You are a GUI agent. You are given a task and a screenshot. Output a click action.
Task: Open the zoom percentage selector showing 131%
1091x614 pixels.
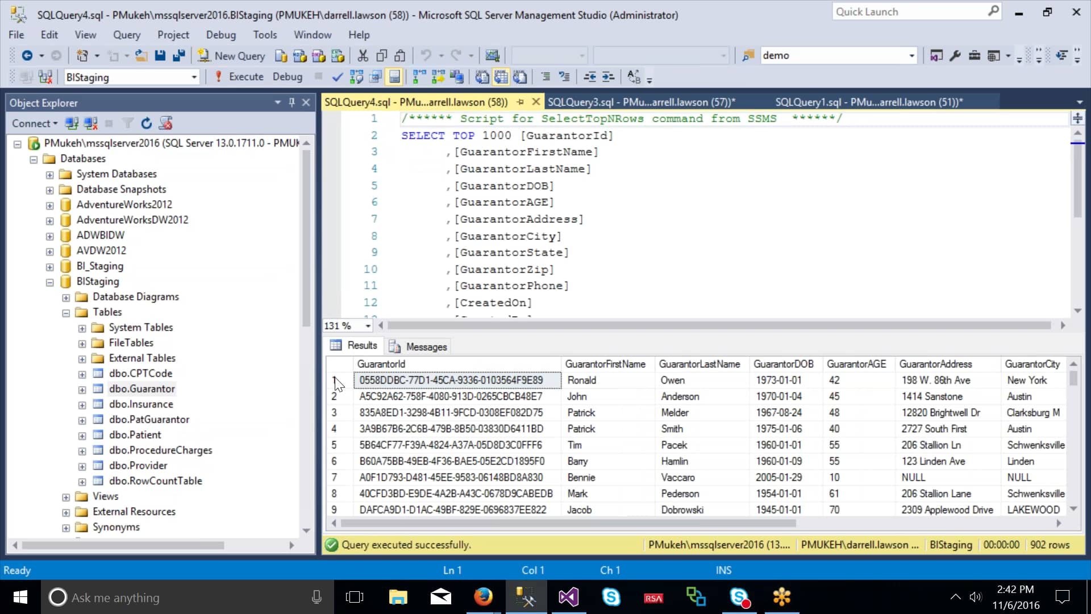tap(368, 326)
